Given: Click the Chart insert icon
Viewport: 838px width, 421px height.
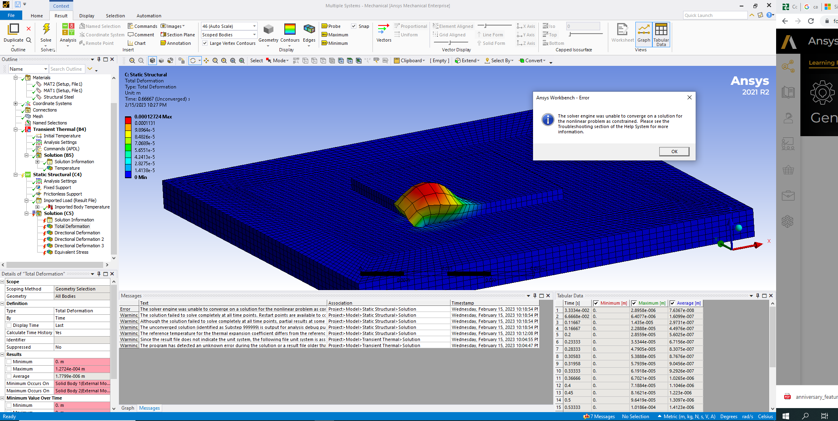Looking at the screenshot, I should [x=137, y=43].
